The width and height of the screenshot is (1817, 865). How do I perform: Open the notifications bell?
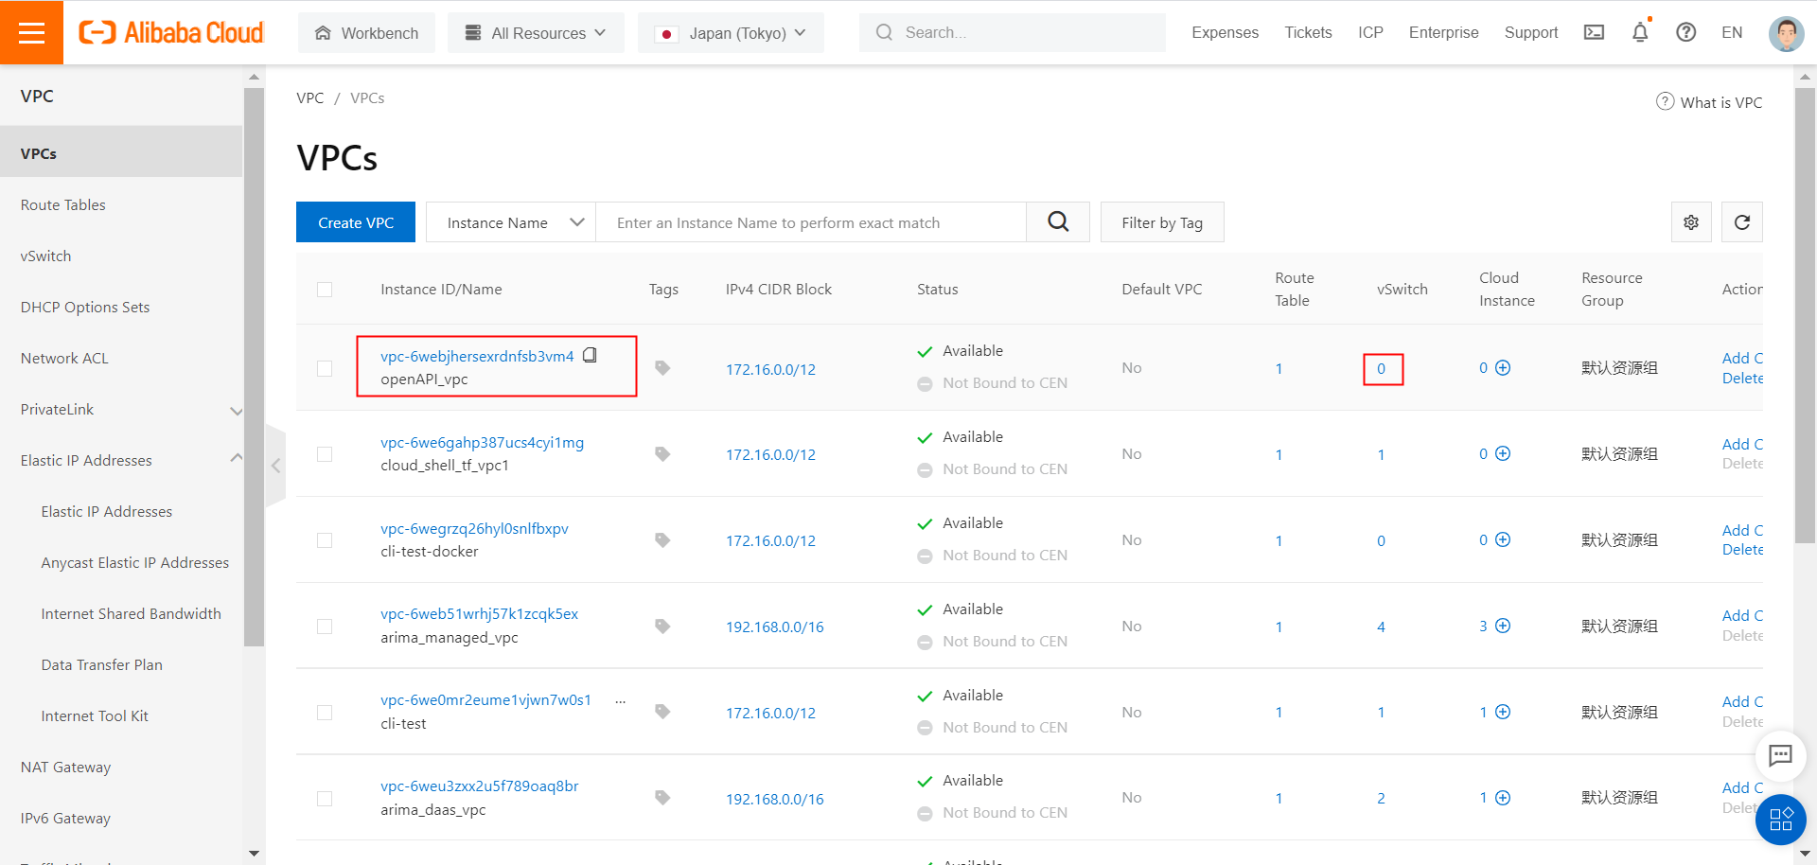tap(1640, 32)
